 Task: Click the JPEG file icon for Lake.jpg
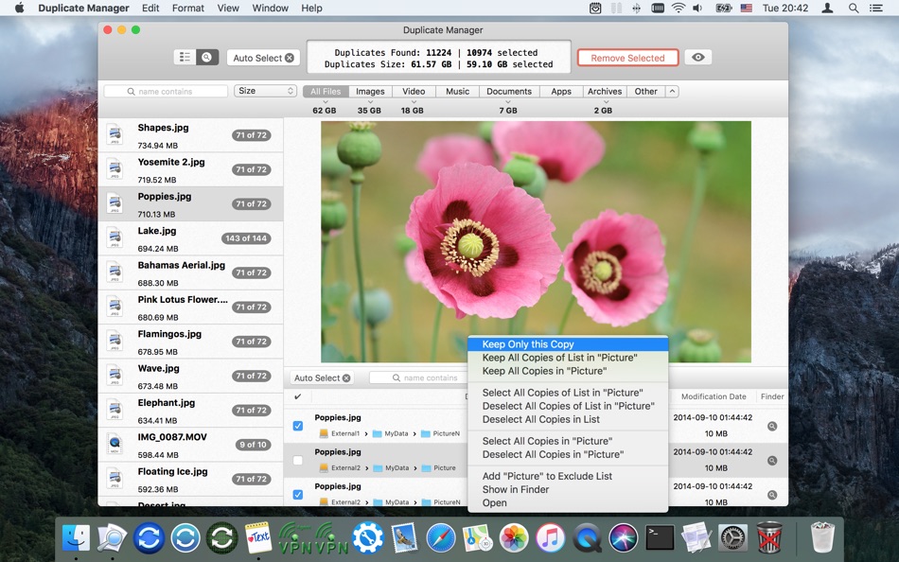(x=115, y=238)
